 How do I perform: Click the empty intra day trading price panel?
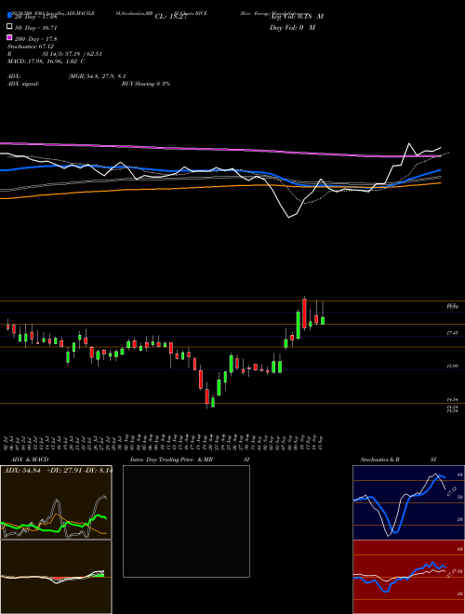click(x=186, y=521)
